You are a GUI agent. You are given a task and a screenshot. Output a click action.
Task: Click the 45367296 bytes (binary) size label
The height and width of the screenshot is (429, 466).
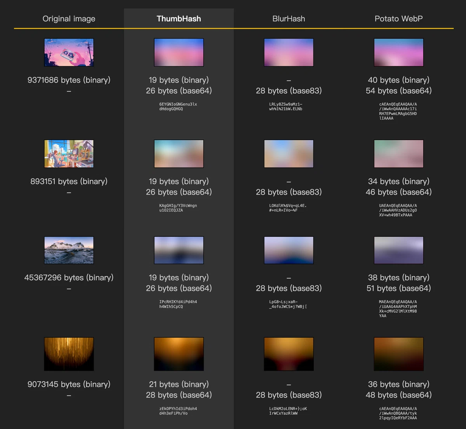69,278
